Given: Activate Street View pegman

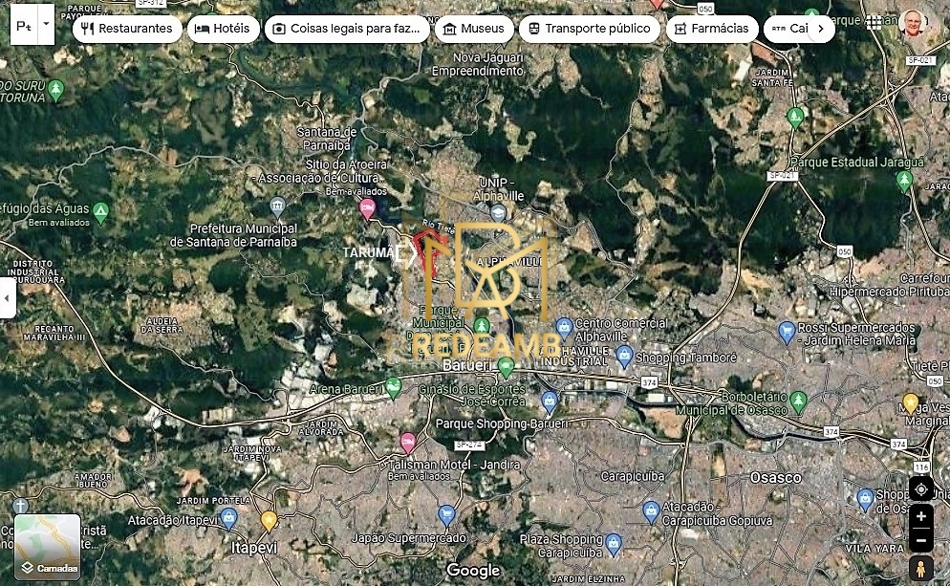Looking at the screenshot, I should click(x=921, y=569).
